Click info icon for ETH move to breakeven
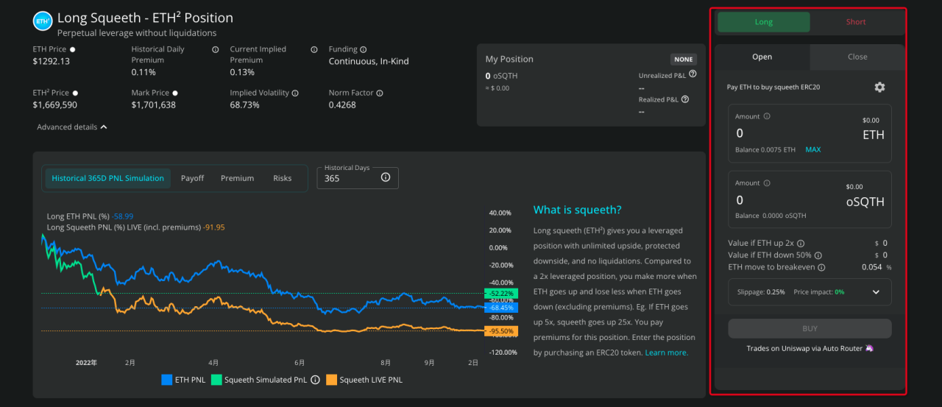The height and width of the screenshot is (407, 942). [x=821, y=268]
